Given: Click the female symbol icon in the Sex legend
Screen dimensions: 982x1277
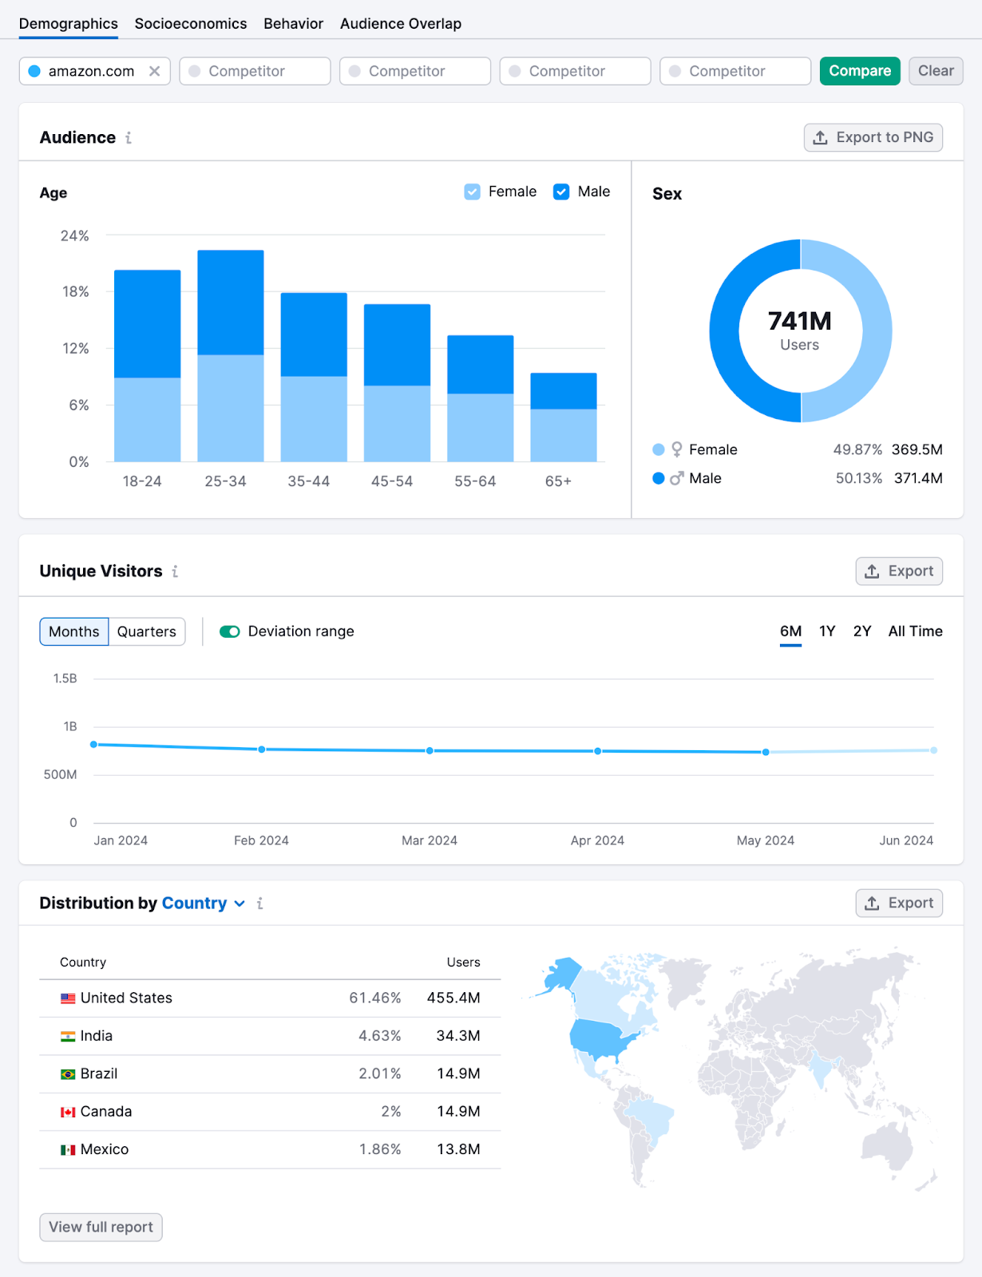Looking at the screenshot, I should pos(677,450).
